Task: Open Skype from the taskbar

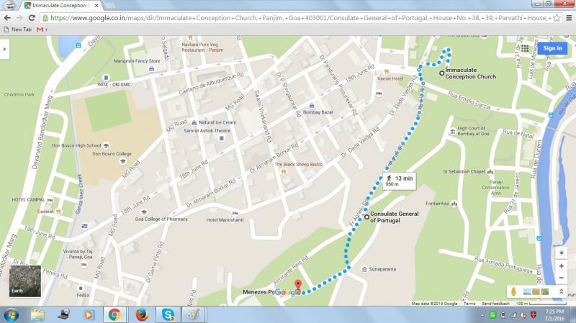Action: click(167, 314)
